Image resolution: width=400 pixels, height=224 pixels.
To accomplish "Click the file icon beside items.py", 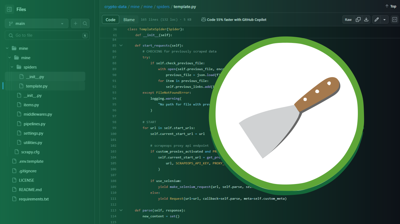I will click(19, 105).
